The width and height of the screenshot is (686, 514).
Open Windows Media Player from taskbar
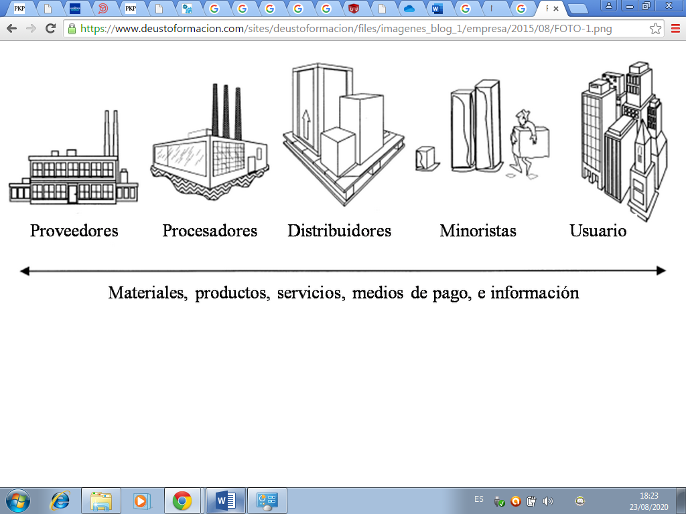142,500
